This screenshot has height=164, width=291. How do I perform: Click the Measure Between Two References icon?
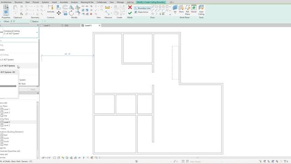[107, 13]
